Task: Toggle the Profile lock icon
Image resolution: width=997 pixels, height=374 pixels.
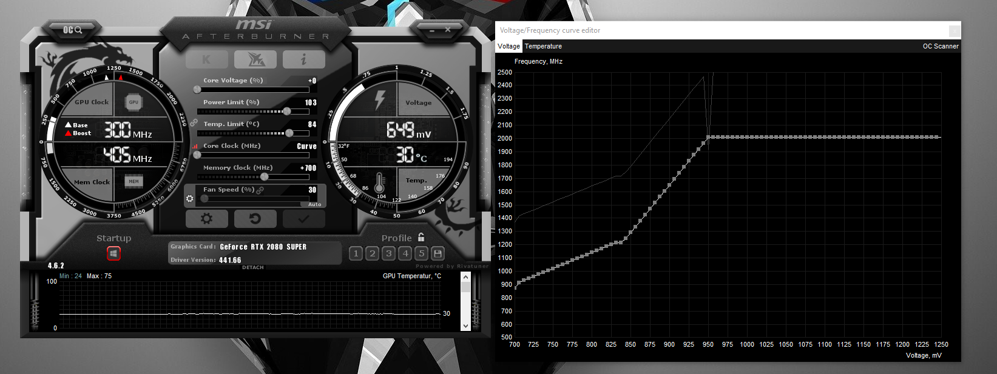Action: pyautogui.click(x=421, y=237)
